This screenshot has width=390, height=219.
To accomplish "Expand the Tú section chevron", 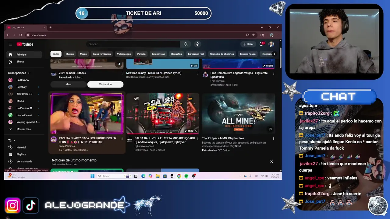I will [14, 141].
